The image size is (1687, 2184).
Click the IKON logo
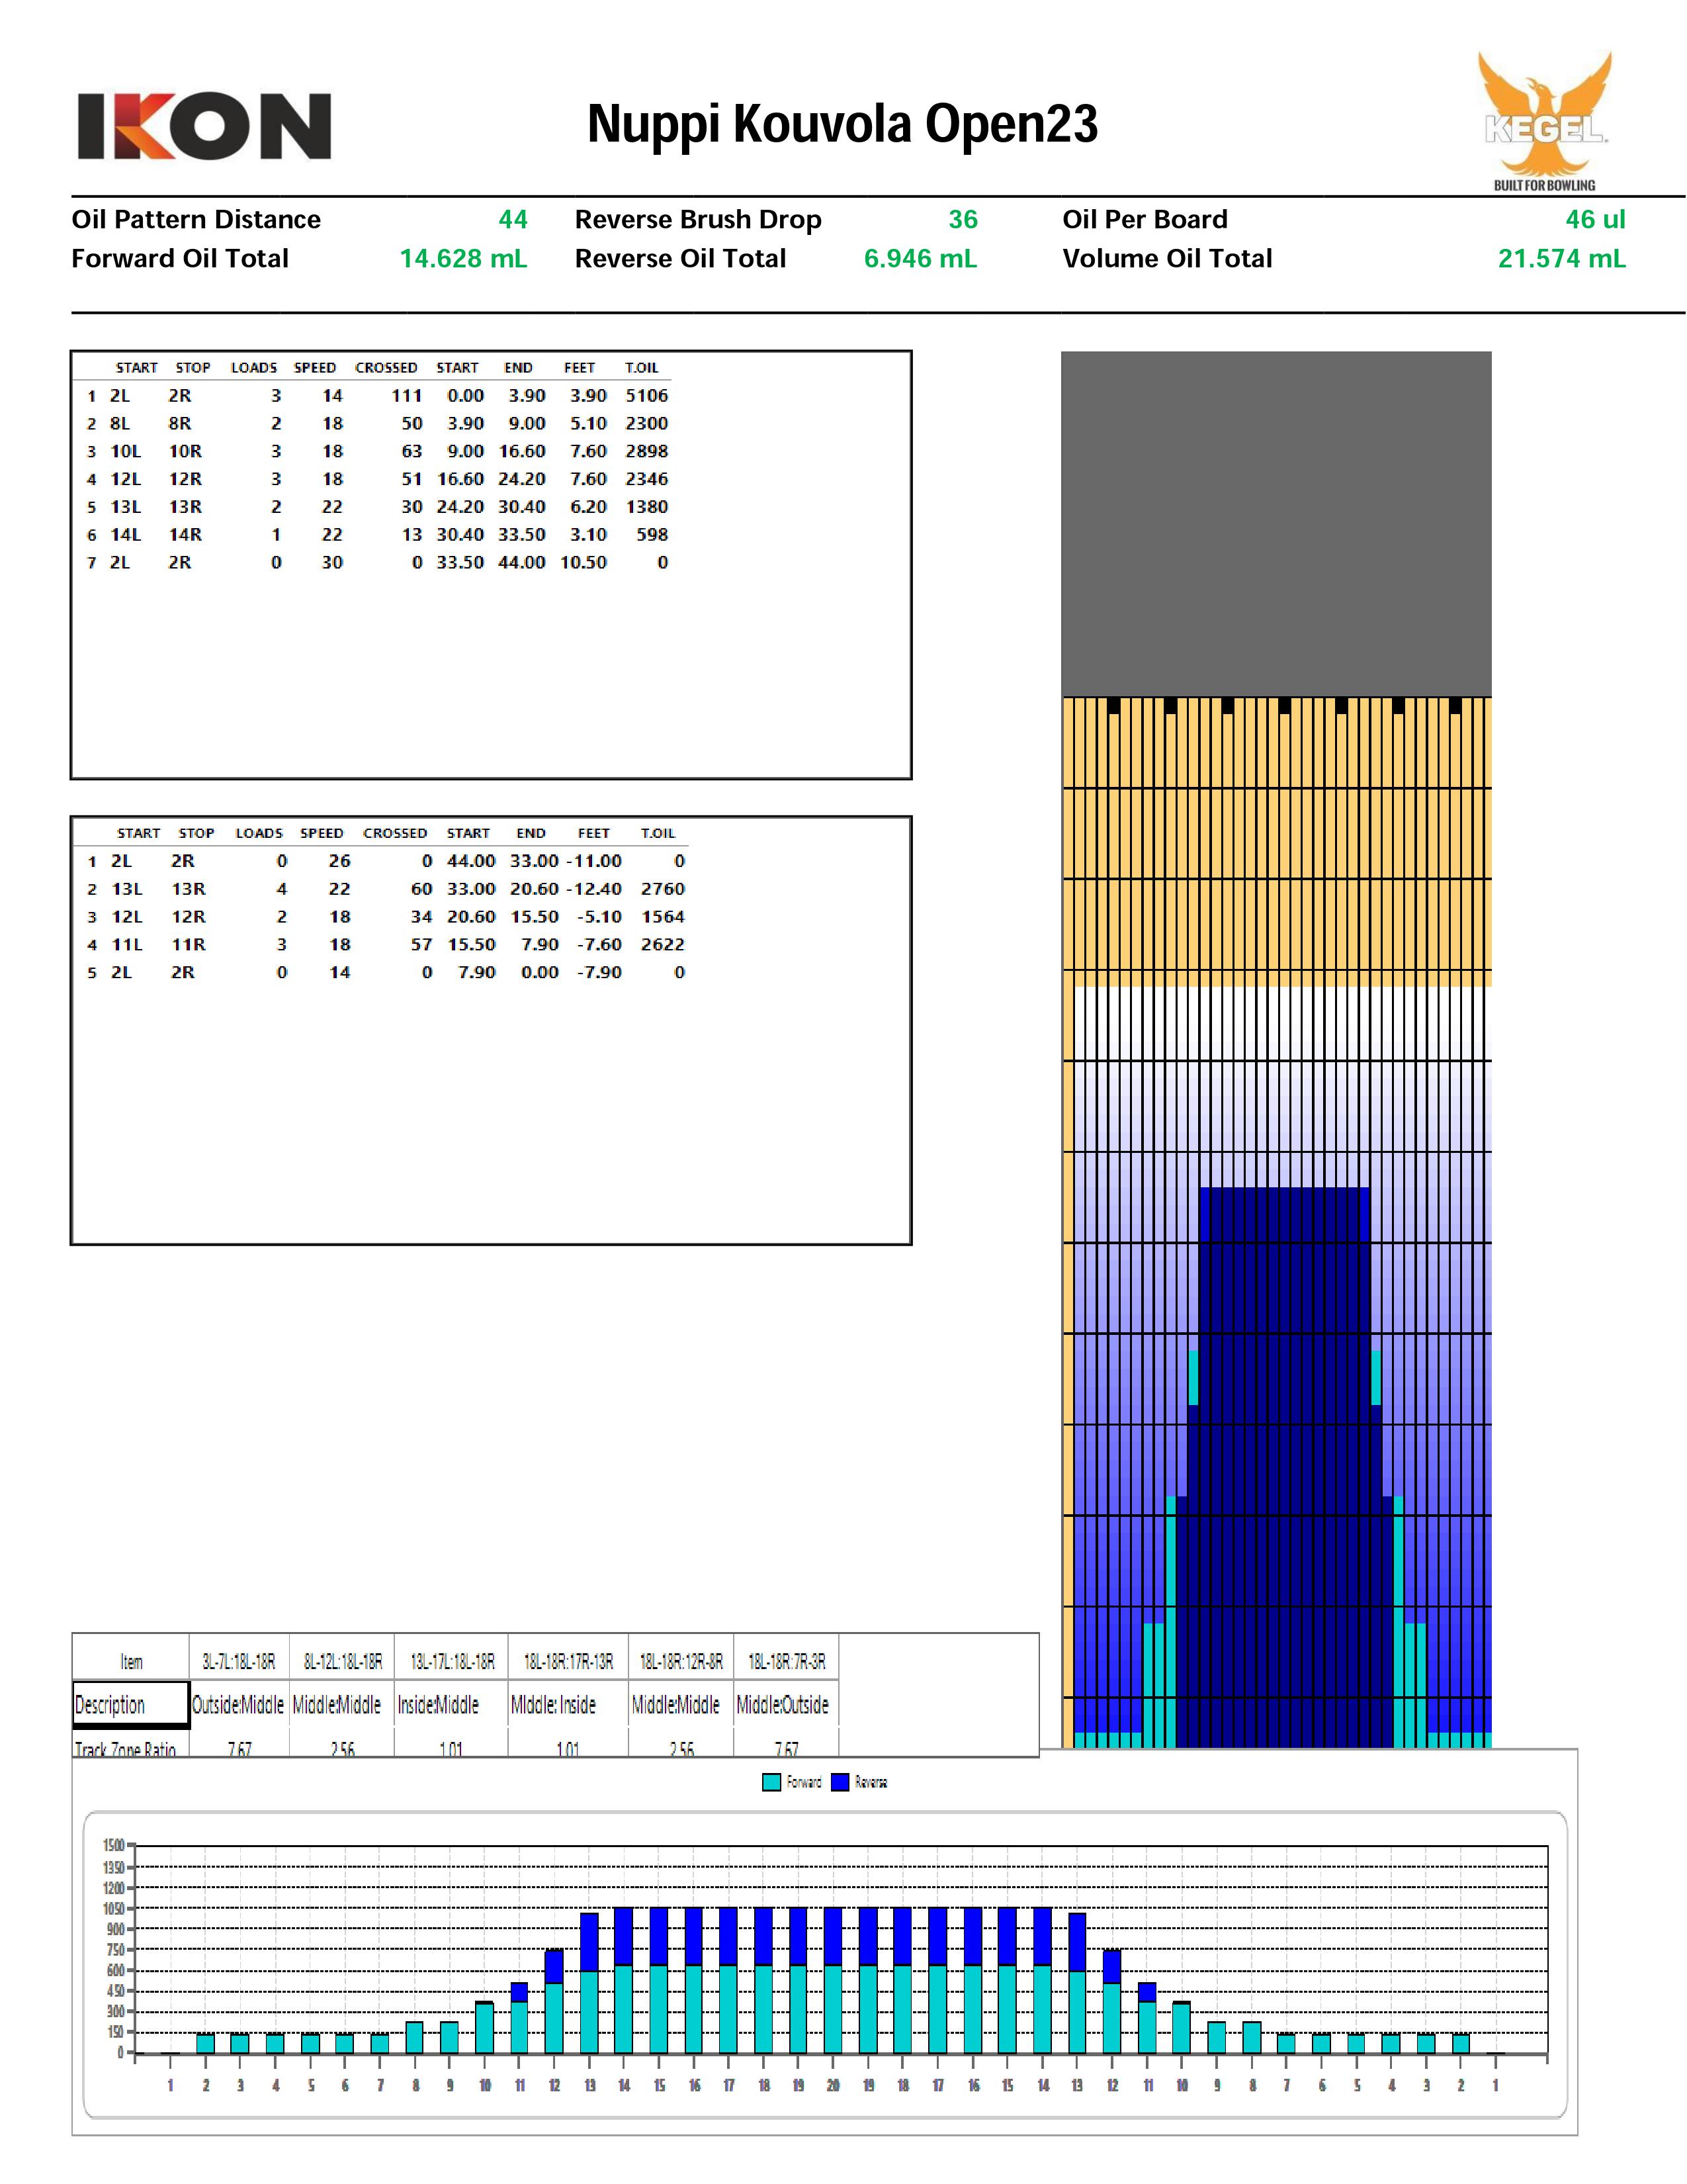pos(204,126)
